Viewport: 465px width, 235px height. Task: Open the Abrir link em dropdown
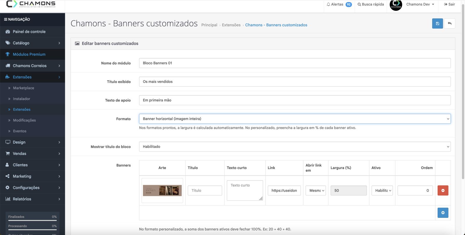(x=316, y=191)
